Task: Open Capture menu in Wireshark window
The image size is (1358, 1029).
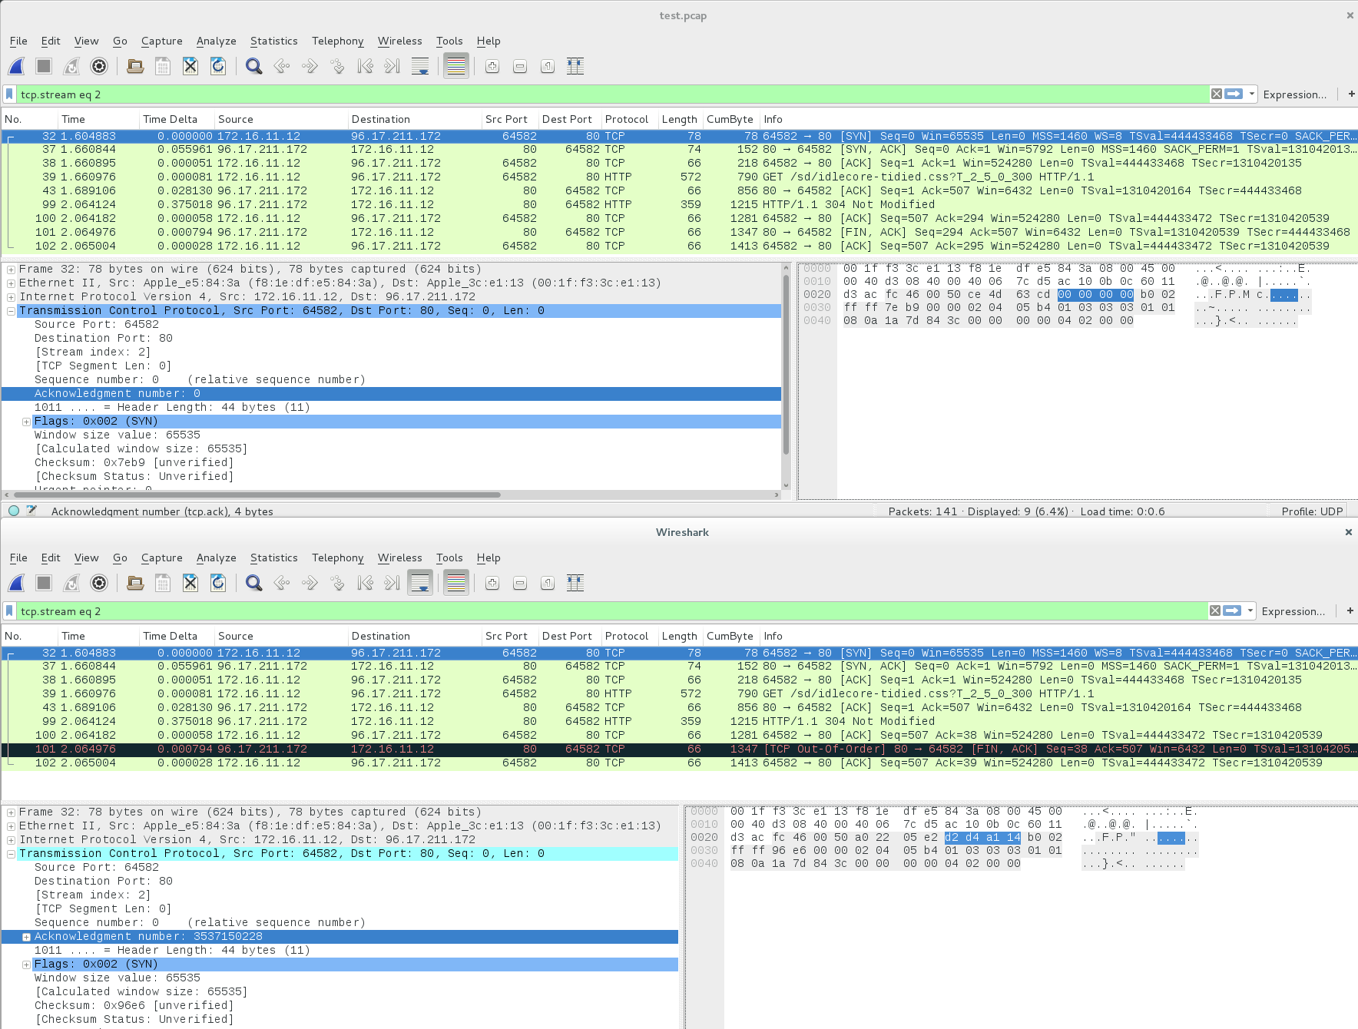Action: tap(161, 558)
